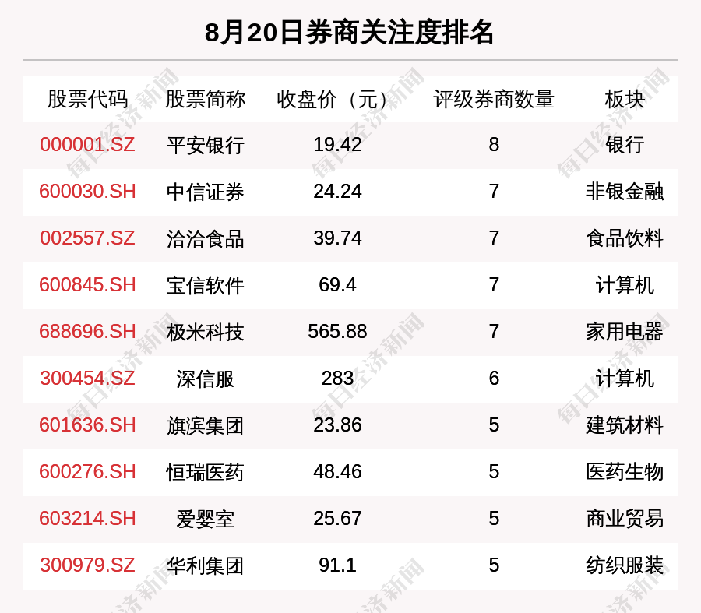Click stock code 000001.SZ
Image resolution: width=701 pixels, height=613 pixels.
(87, 144)
